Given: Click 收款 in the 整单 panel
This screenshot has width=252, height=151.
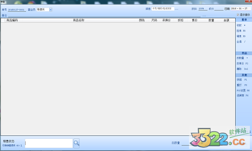Looking at the screenshot, I should coord(241,25).
